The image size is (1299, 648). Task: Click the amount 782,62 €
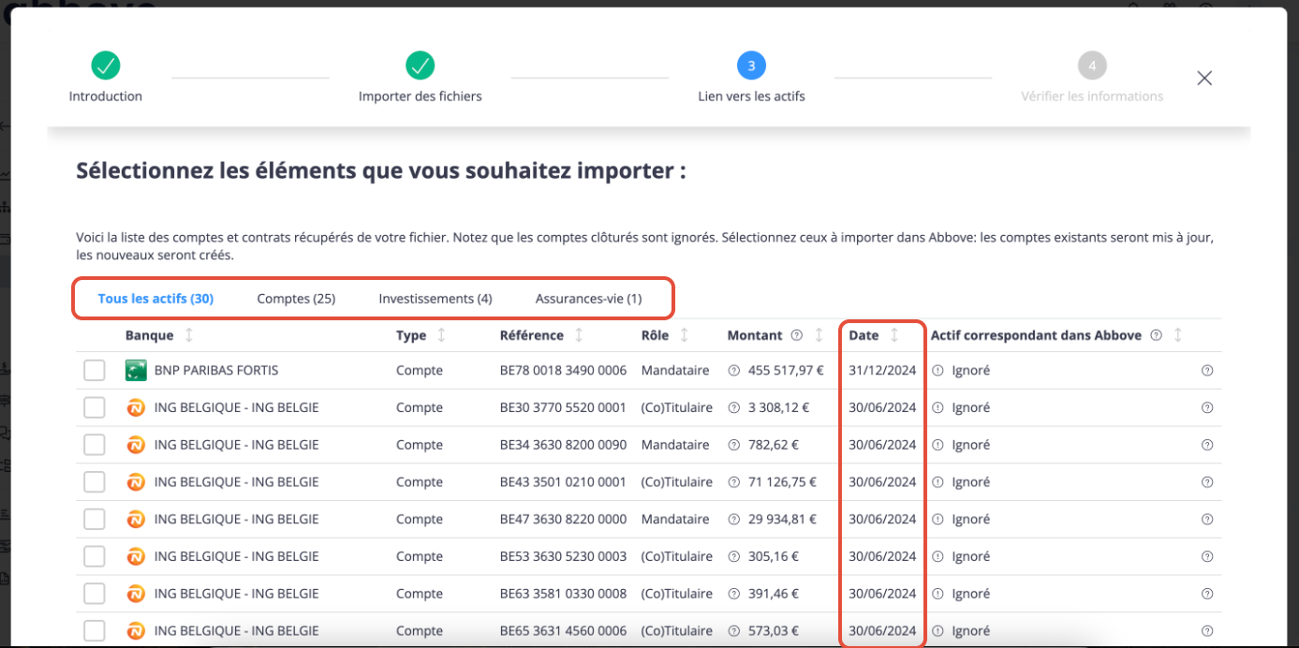[x=774, y=445]
